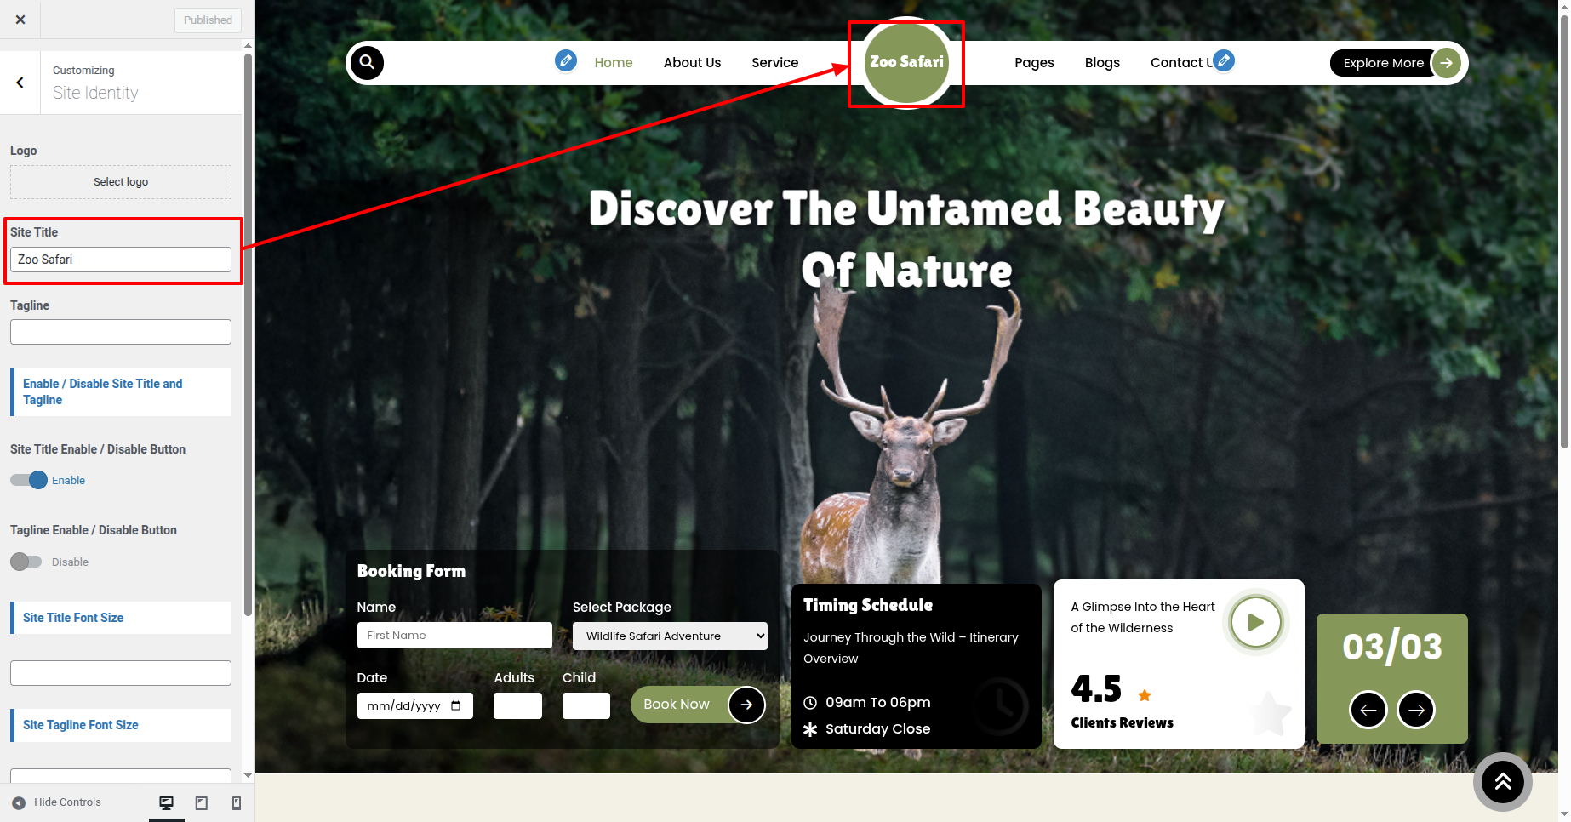1571x822 pixels.
Task: Open the About Us menu item
Action: 692,63
